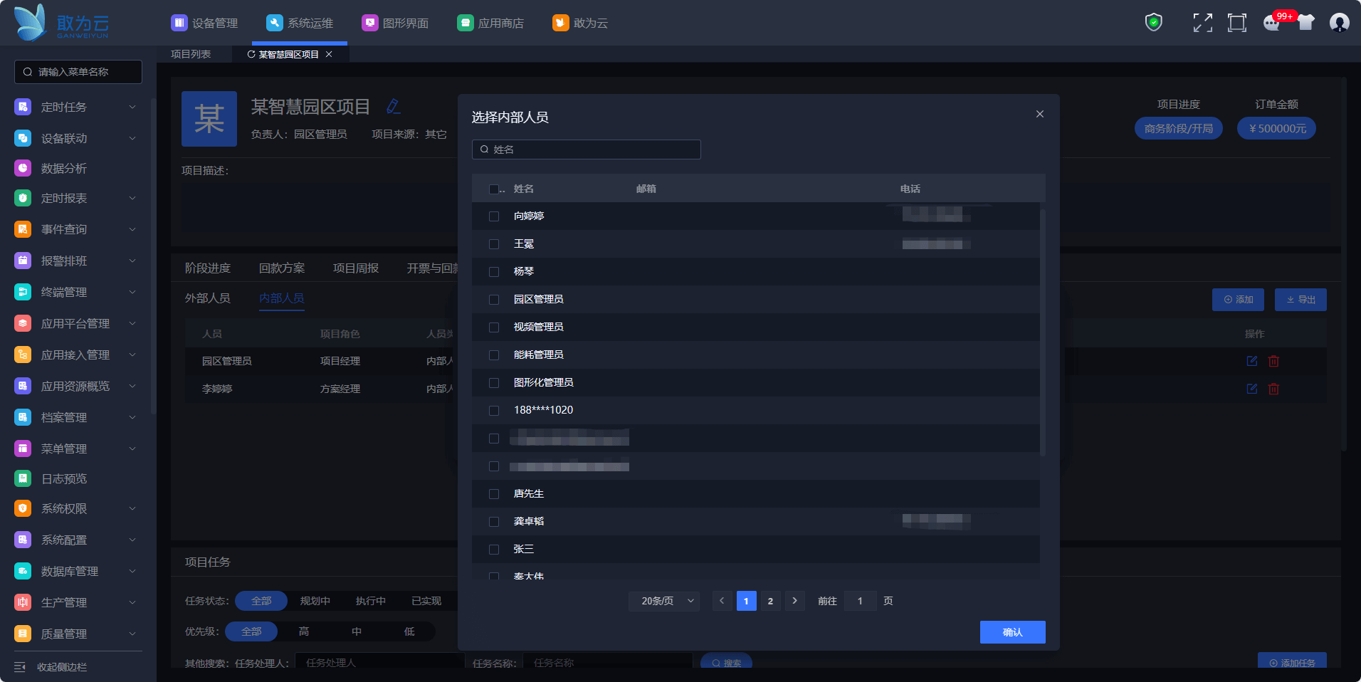Edit the 李婷婷 member row

pyautogui.click(x=1251, y=389)
